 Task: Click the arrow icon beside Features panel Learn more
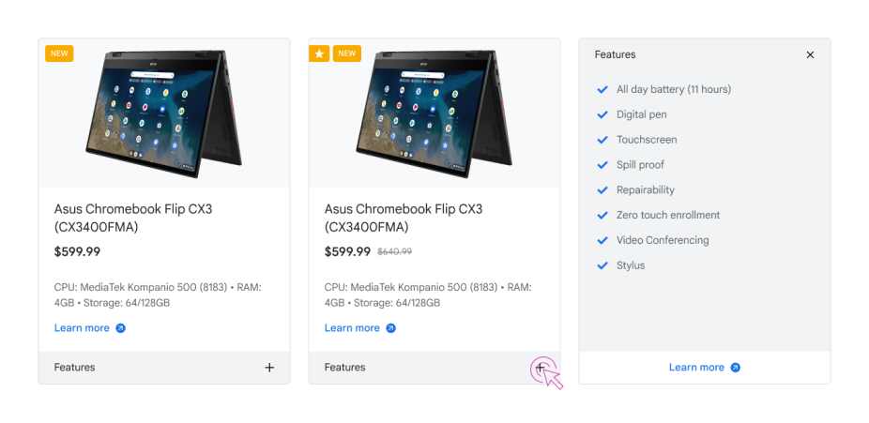tap(735, 368)
